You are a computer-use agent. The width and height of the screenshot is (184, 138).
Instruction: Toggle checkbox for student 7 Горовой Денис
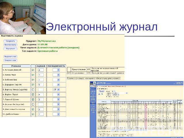click(33, 99)
